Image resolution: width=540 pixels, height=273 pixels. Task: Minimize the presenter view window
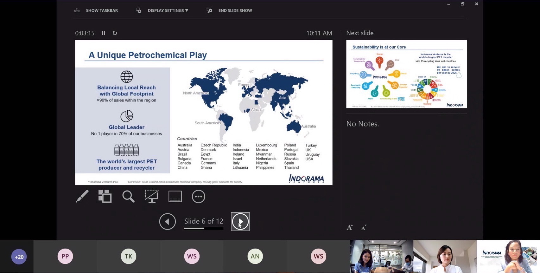pos(449,4)
